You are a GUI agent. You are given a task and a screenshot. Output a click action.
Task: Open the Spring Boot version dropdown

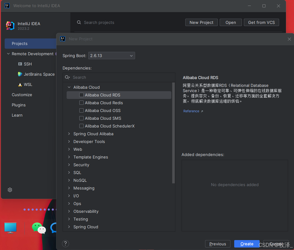pos(112,56)
